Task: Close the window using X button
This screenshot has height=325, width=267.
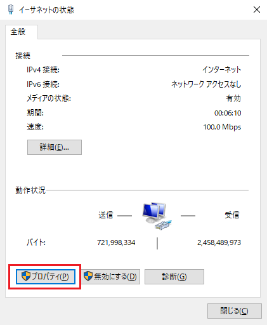Action: tap(257, 10)
